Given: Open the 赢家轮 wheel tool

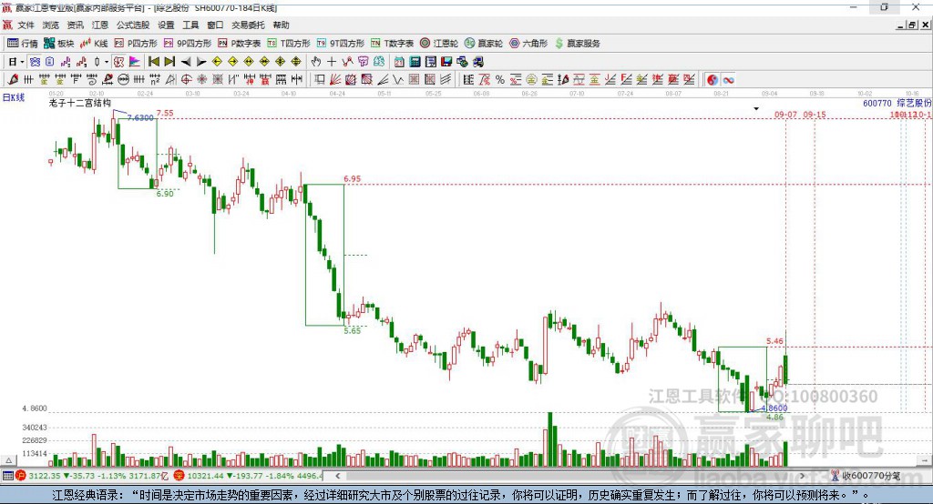Looking at the screenshot, I should point(484,44).
